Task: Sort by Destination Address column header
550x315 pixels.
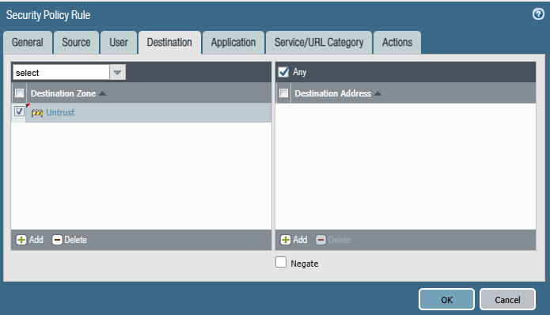Action: click(x=333, y=93)
